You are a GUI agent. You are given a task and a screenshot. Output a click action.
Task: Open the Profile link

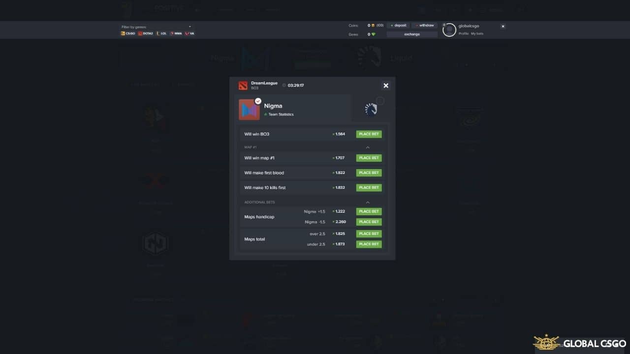tap(464, 33)
